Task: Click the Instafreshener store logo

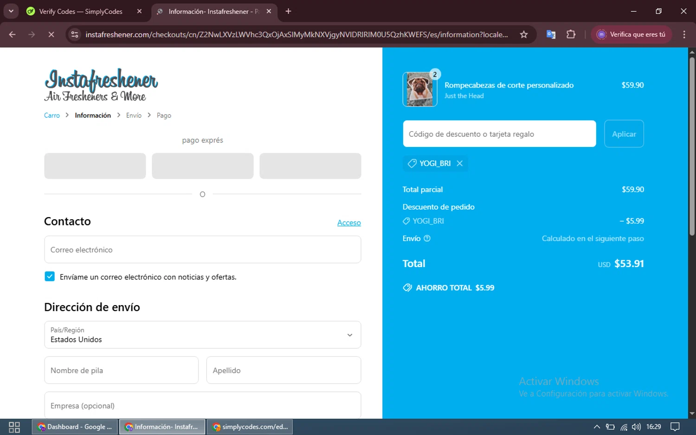Action: [x=101, y=85]
